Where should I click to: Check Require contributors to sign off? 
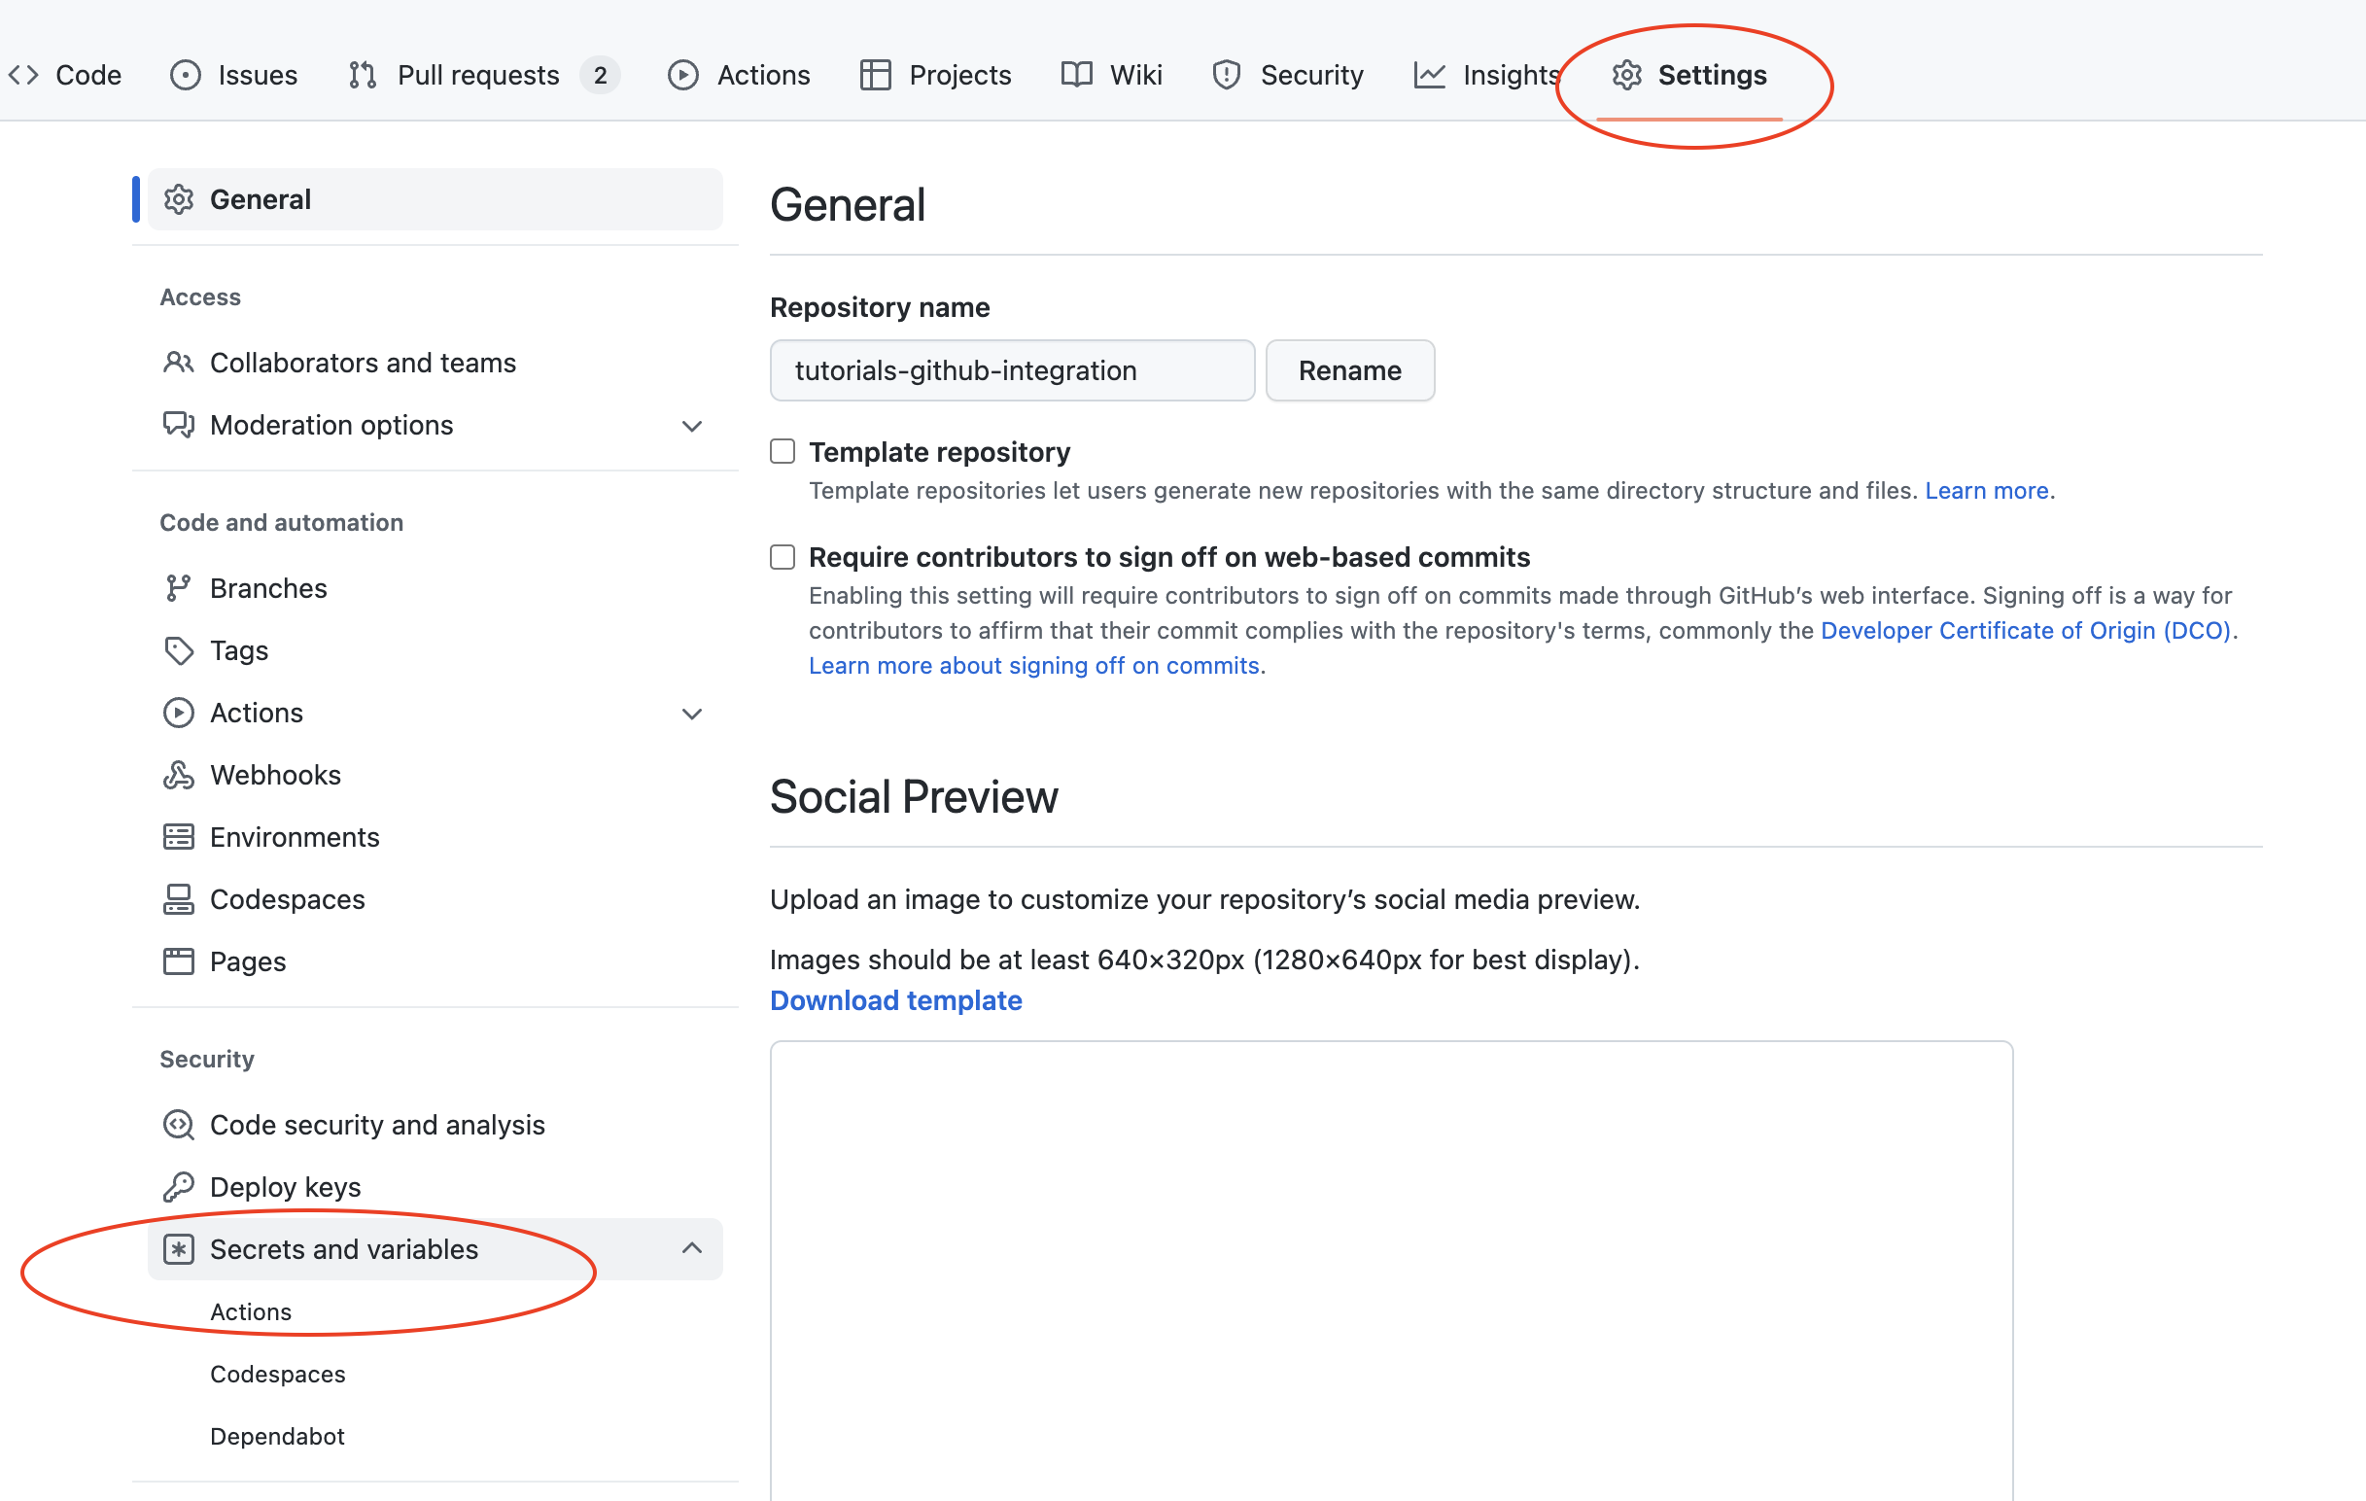click(783, 557)
